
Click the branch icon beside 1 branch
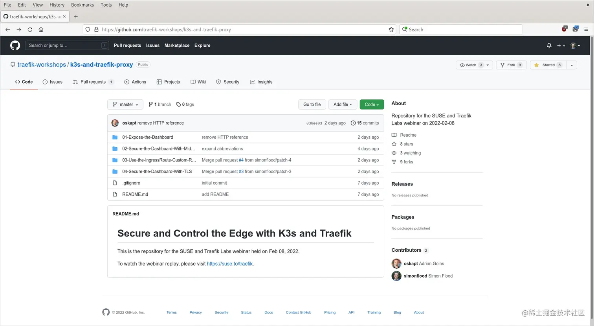[150, 104]
